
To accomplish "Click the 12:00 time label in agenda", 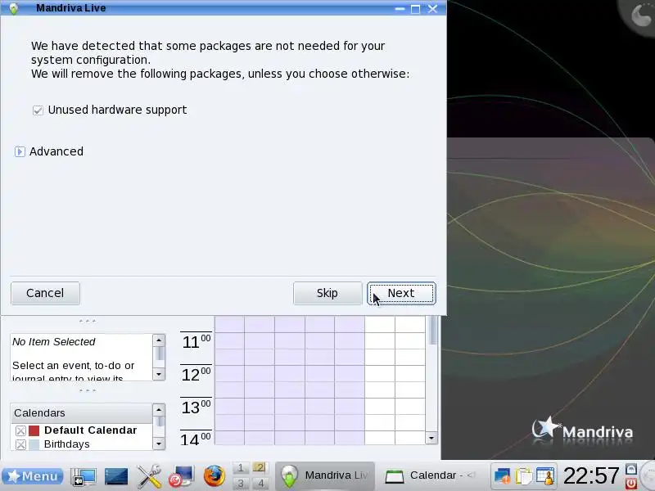I will click(196, 375).
